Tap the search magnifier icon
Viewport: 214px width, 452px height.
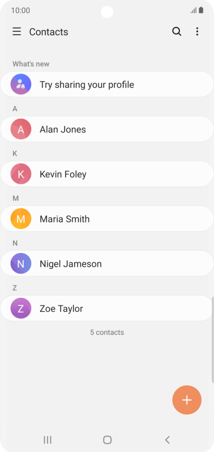176,31
